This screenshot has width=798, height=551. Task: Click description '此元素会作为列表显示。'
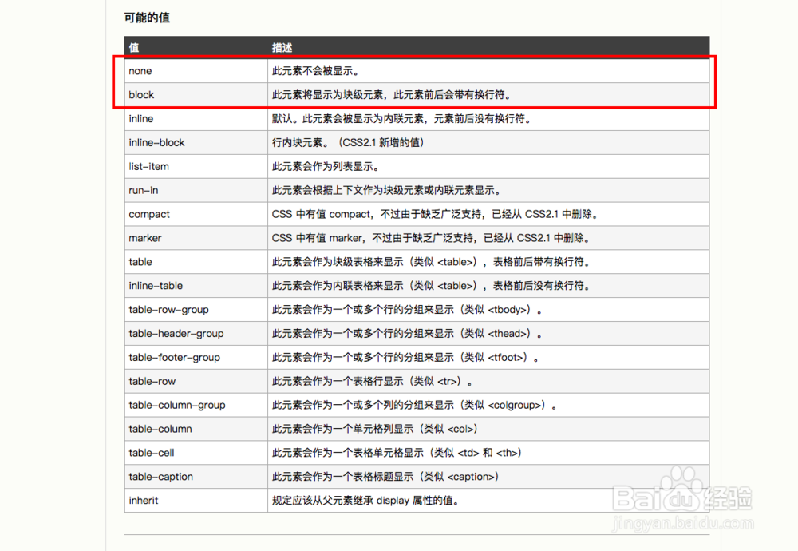[326, 167]
